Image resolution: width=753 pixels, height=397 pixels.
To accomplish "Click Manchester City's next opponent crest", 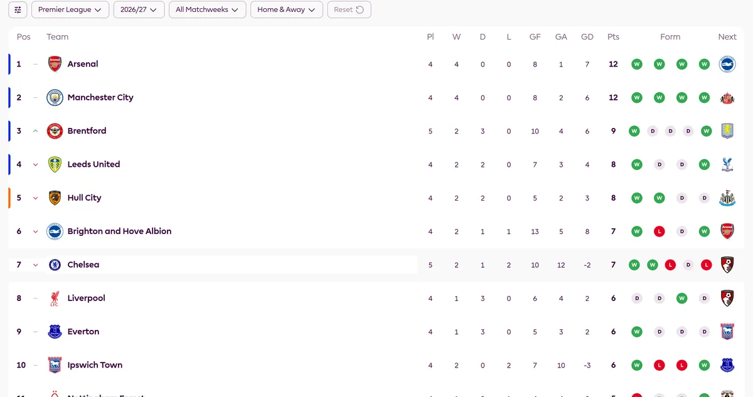I will [727, 97].
